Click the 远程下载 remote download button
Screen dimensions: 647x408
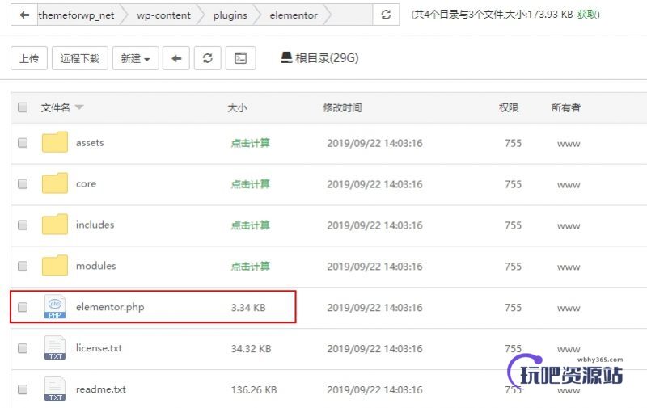pos(80,58)
